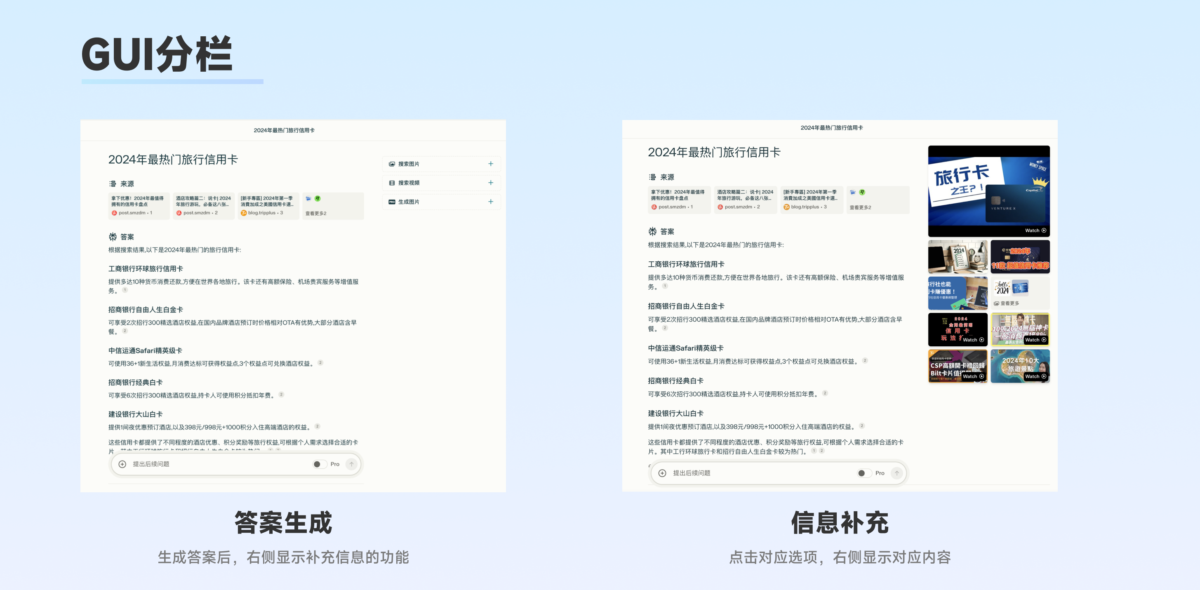
Task: In left panel, open 查看更多2 sources
Action: [333, 206]
